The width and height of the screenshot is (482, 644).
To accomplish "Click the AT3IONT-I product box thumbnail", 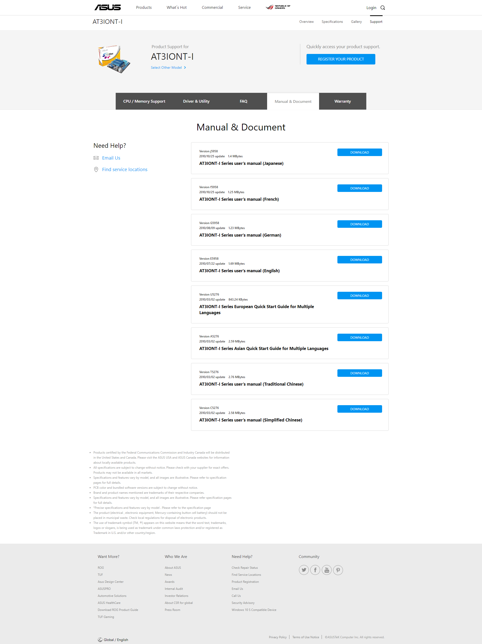I will (x=114, y=59).
